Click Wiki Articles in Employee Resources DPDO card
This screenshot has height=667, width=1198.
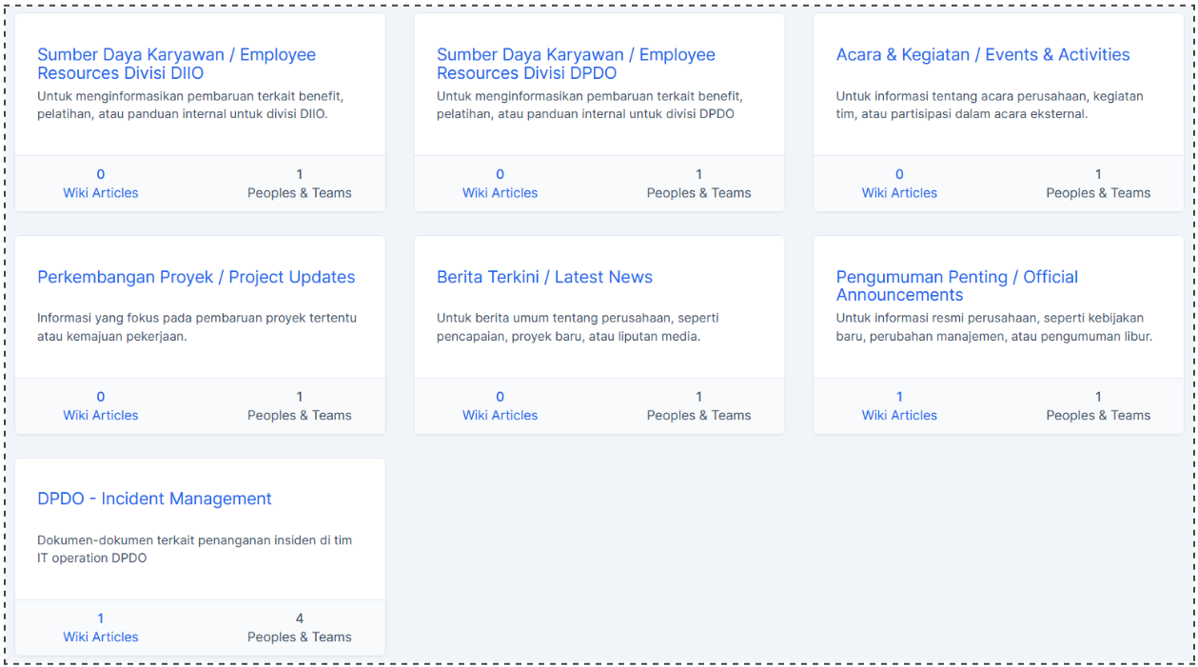pyautogui.click(x=500, y=193)
